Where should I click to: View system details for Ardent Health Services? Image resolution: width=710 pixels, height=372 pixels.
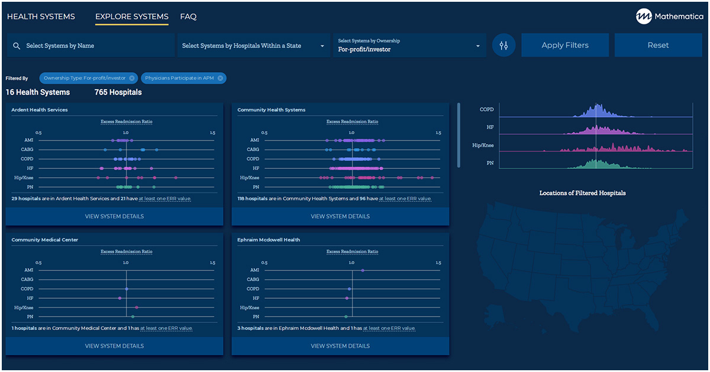(x=114, y=216)
